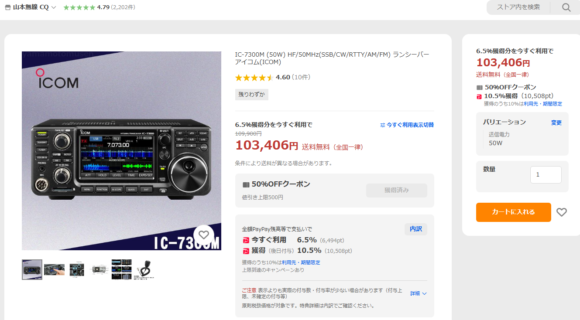
Task: Click the store icon next to 山本無線 CQ
Action: 7,7
